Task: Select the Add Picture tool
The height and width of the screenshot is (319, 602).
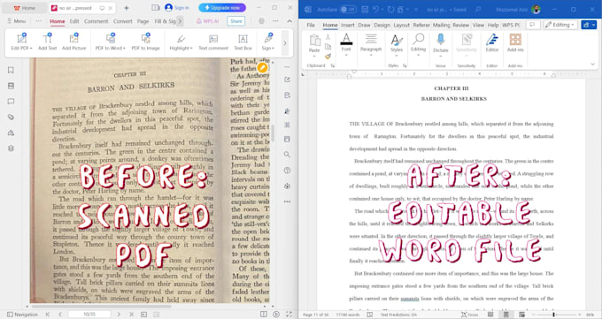Action: click(74, 42)
